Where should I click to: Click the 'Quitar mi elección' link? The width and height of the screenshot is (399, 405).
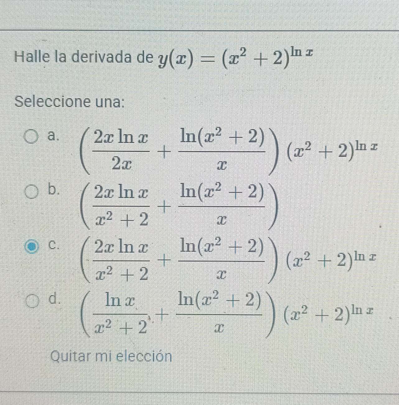point(111,356)
